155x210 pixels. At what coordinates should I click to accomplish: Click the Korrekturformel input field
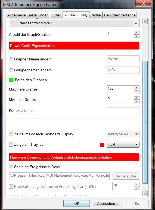[123, 111]
